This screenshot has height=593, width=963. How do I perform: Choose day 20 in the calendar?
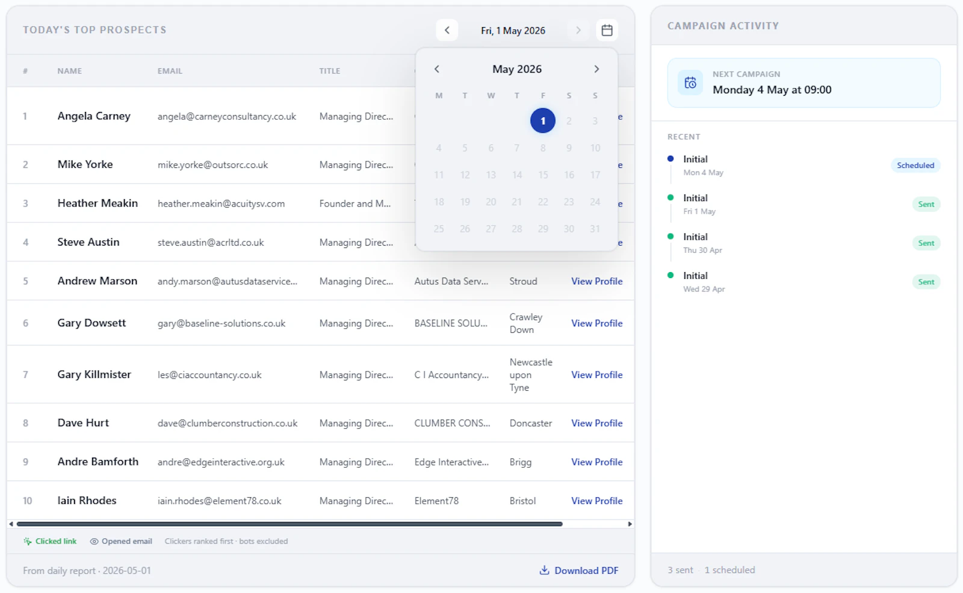click(491, 202)
